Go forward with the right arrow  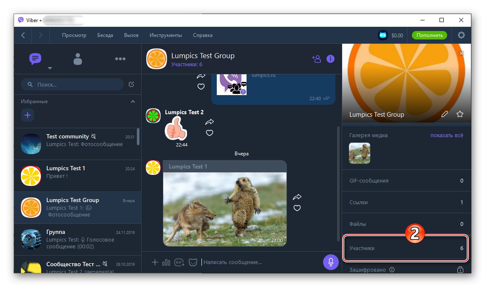[x=40, y=35]
